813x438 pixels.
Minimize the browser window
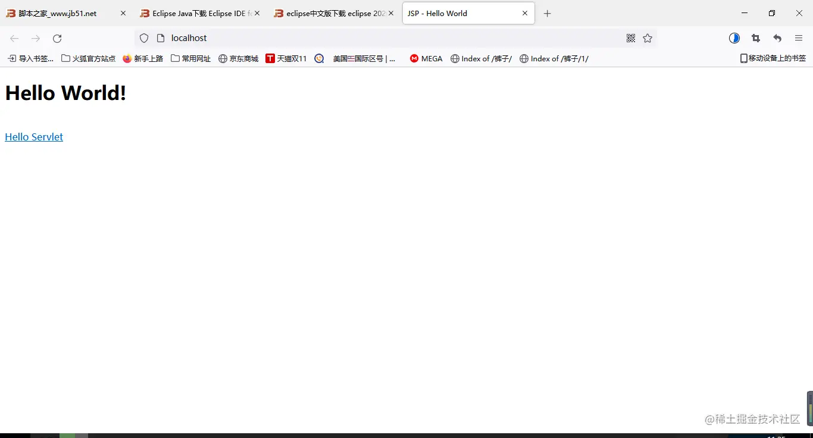745,13
